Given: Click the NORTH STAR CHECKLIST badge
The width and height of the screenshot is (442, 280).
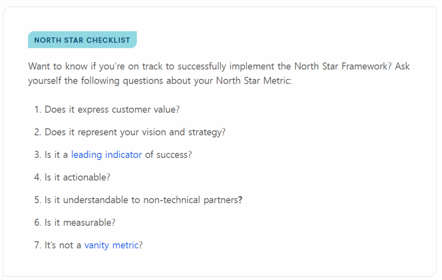Looking at the screenshot, I should (82, 40).
